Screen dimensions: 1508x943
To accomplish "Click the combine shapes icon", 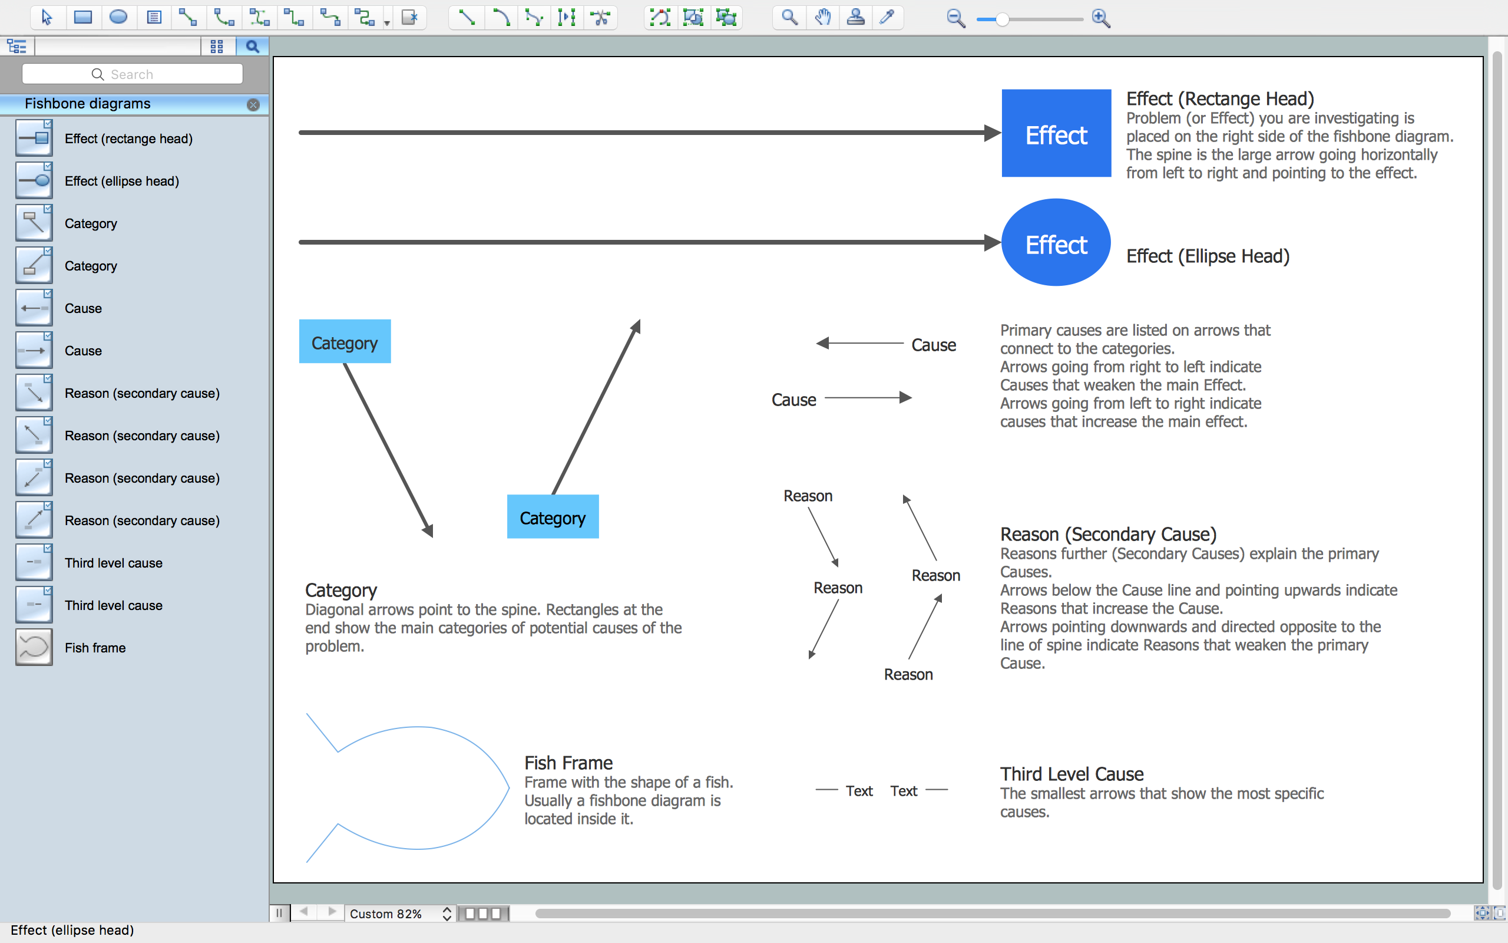I will (x=726, y=18).
